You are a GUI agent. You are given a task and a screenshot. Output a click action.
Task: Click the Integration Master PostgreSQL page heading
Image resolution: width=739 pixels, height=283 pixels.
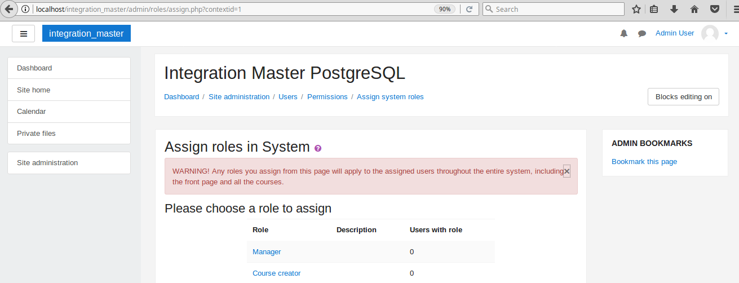(x=285, y=73)
